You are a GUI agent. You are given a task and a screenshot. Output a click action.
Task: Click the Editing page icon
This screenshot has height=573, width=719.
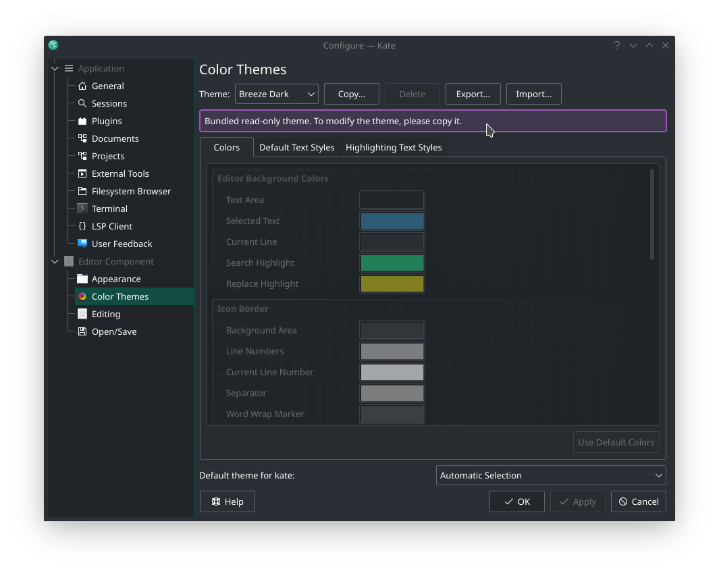click(82, 314)
